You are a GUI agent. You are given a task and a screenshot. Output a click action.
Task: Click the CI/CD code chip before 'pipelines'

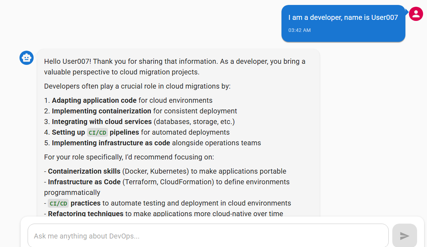(x=97, y=133)
